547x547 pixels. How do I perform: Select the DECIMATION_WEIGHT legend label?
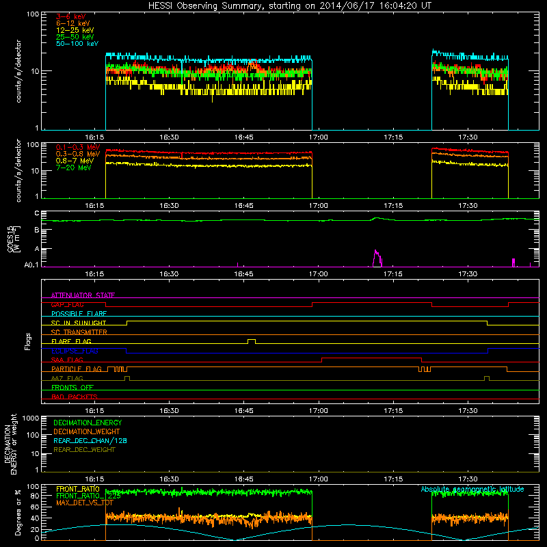pyautogui.click(x=87, y=431)
